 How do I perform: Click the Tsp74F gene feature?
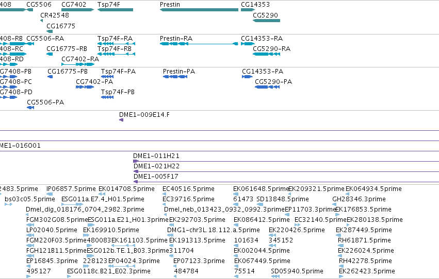(115, 10)
